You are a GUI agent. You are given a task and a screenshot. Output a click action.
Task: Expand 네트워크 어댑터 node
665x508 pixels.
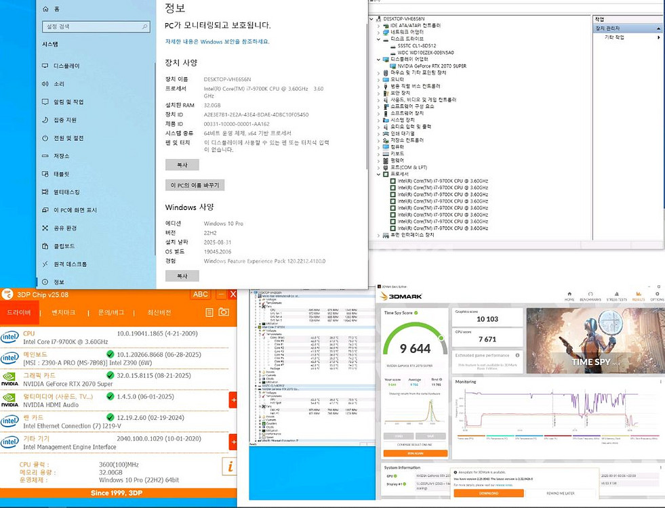click(378, 33)
